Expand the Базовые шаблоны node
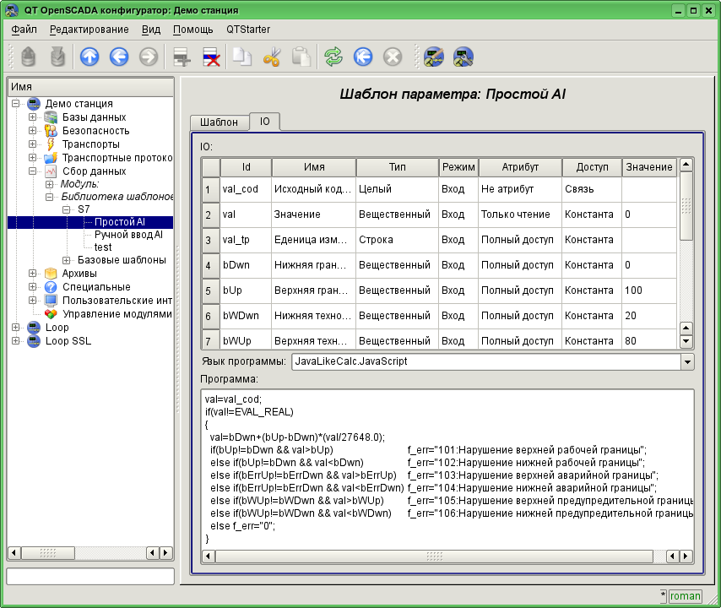This screenshot has height=608, width=721. click(66, 260)
